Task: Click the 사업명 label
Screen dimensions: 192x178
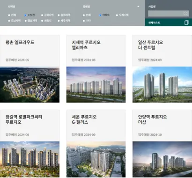Action: tap(152, 7)
